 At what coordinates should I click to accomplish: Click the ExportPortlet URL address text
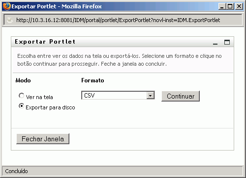(x=118, y=20)
